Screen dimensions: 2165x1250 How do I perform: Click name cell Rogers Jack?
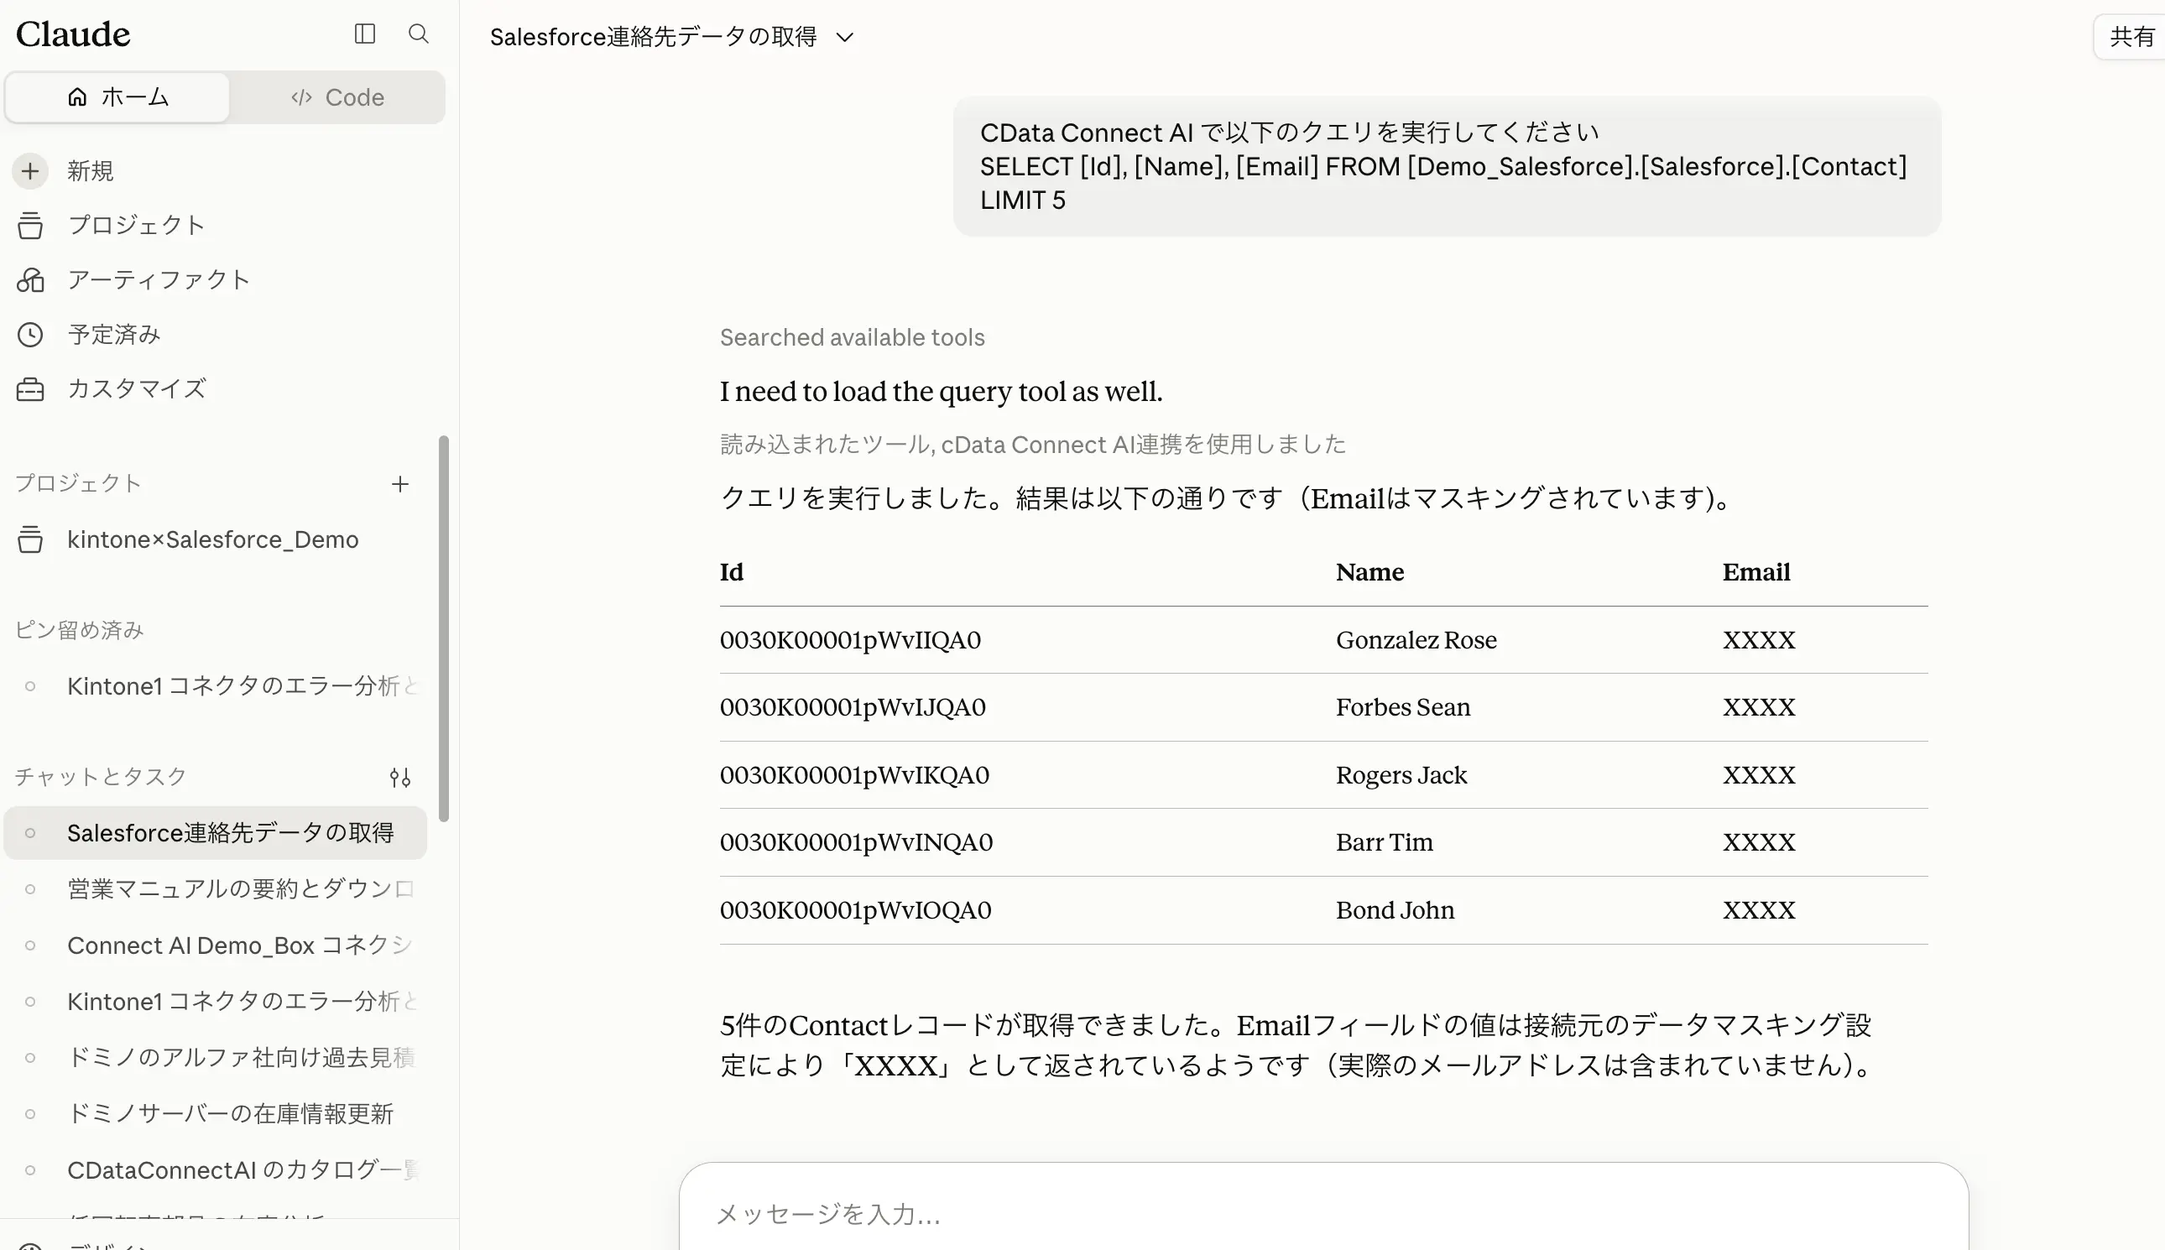pyautogui.click(x=1401, y=774)
